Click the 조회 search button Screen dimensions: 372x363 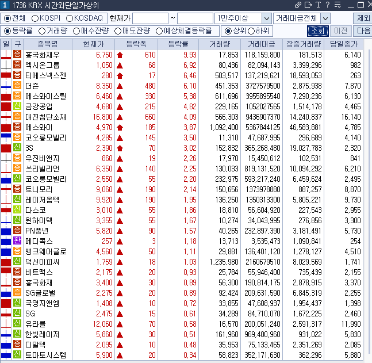click(318, 31)
